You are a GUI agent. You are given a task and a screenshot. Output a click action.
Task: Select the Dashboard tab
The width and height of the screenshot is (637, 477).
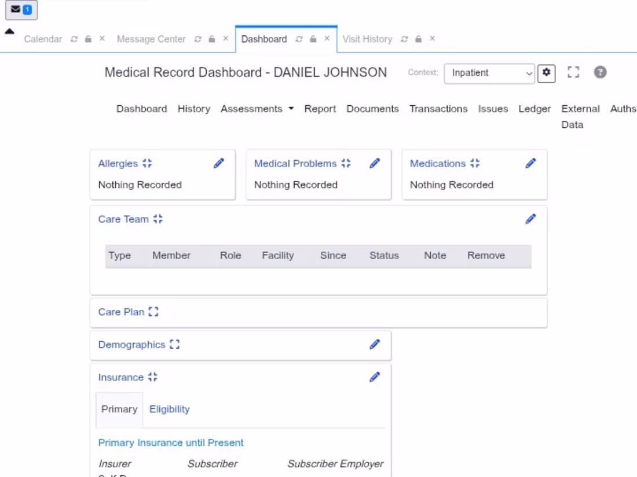(x=264, y=39)
